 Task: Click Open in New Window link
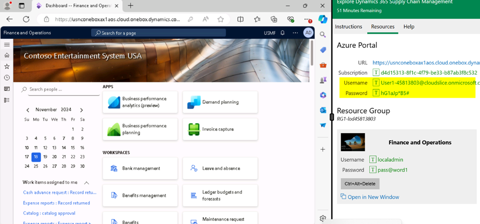point(370,197)
